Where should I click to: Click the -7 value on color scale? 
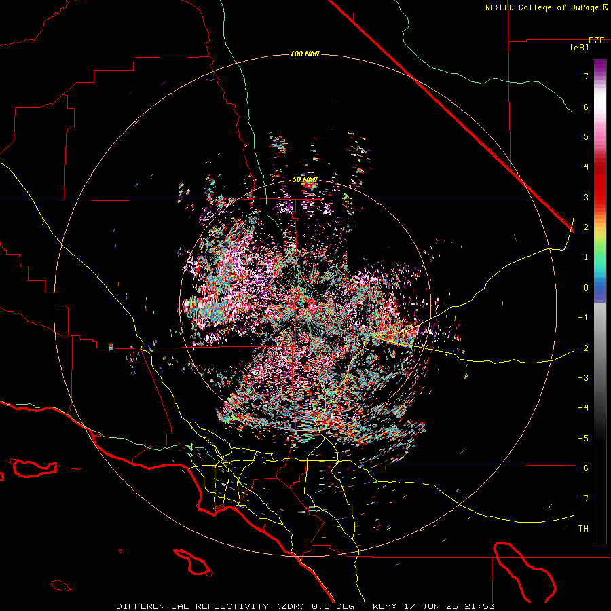583,498
